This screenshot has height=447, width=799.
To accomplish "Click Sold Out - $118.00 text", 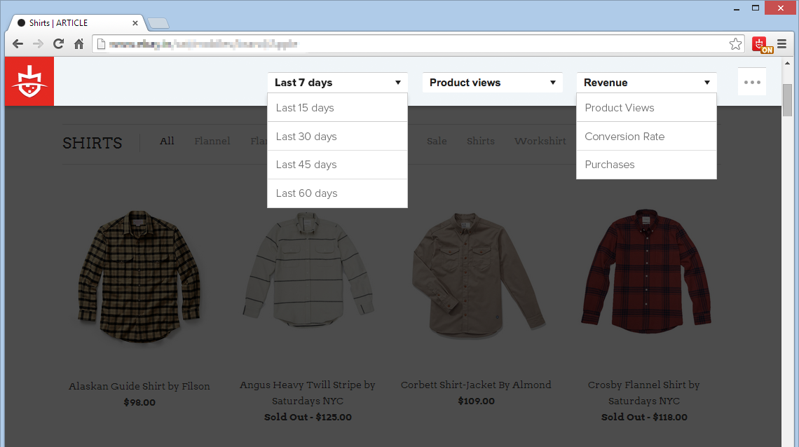I will click(644, 417).
